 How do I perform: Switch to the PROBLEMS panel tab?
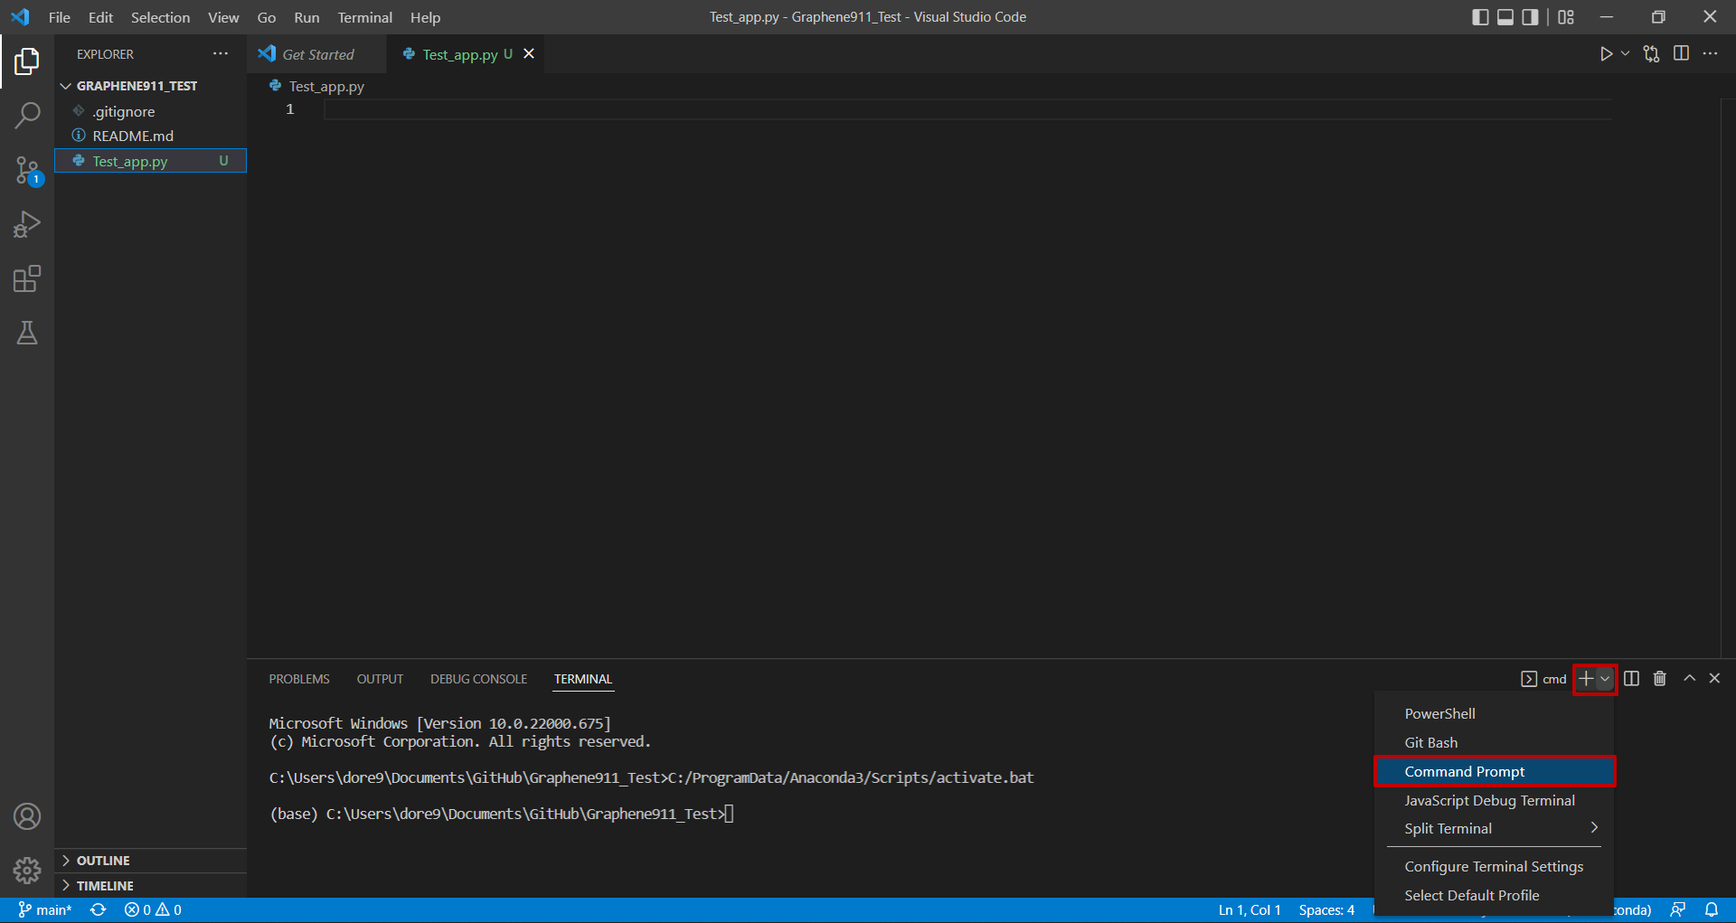[x=299, y=679]
